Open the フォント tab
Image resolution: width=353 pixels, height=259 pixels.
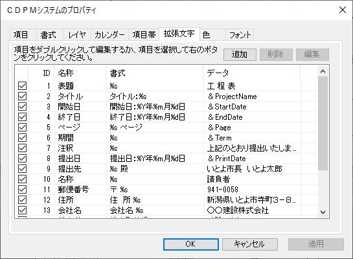point(240,35)
